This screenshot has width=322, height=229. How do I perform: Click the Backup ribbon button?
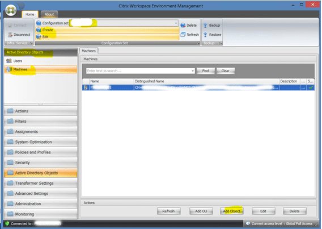click(211, 26)
